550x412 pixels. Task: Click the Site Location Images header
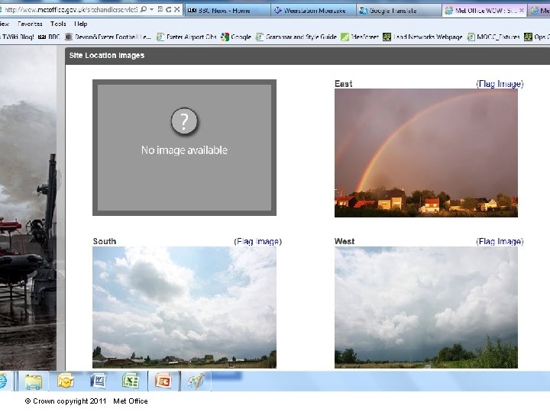pos(107,56)
